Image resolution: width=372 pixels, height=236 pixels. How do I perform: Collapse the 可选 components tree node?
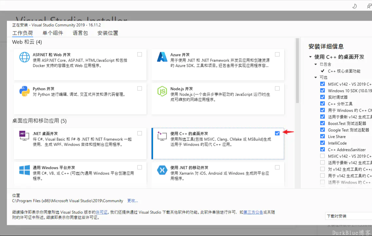316,77
